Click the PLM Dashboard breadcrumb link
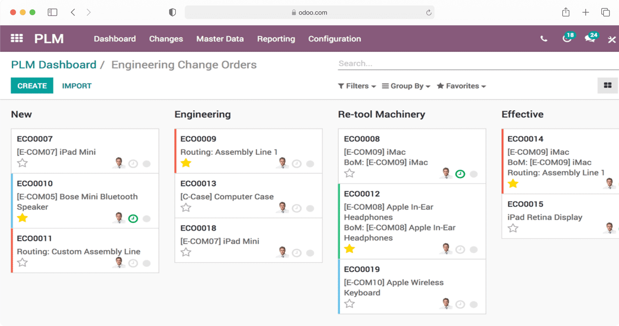This screenshot has height=326, width=619. click(54, 65)
